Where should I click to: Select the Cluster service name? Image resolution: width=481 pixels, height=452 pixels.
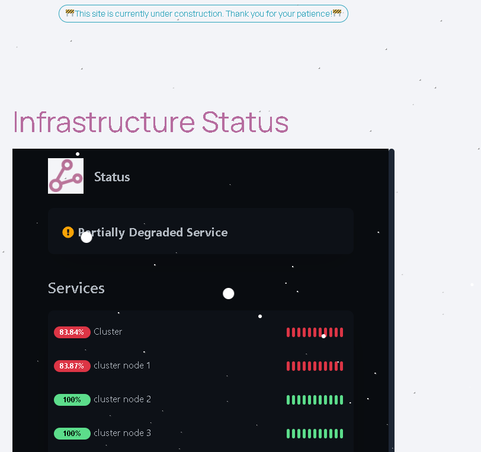point(108,332)
